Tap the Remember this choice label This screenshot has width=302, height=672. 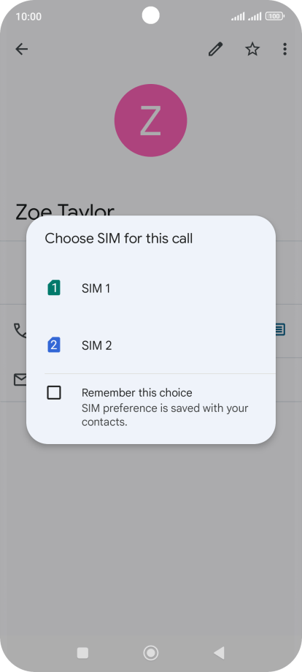point(137,392)
